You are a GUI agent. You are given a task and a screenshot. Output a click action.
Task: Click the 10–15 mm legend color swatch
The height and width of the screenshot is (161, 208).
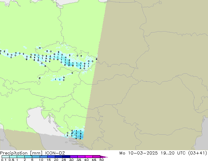43,157
